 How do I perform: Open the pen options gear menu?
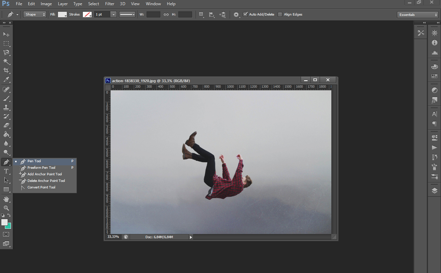pyautogui.click(x=237, y=14)
